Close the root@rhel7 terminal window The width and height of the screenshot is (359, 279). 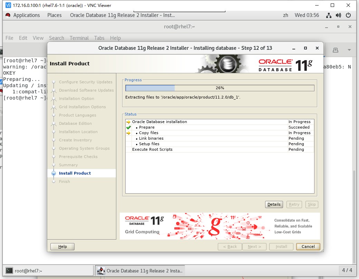click(x=350, y=27)
